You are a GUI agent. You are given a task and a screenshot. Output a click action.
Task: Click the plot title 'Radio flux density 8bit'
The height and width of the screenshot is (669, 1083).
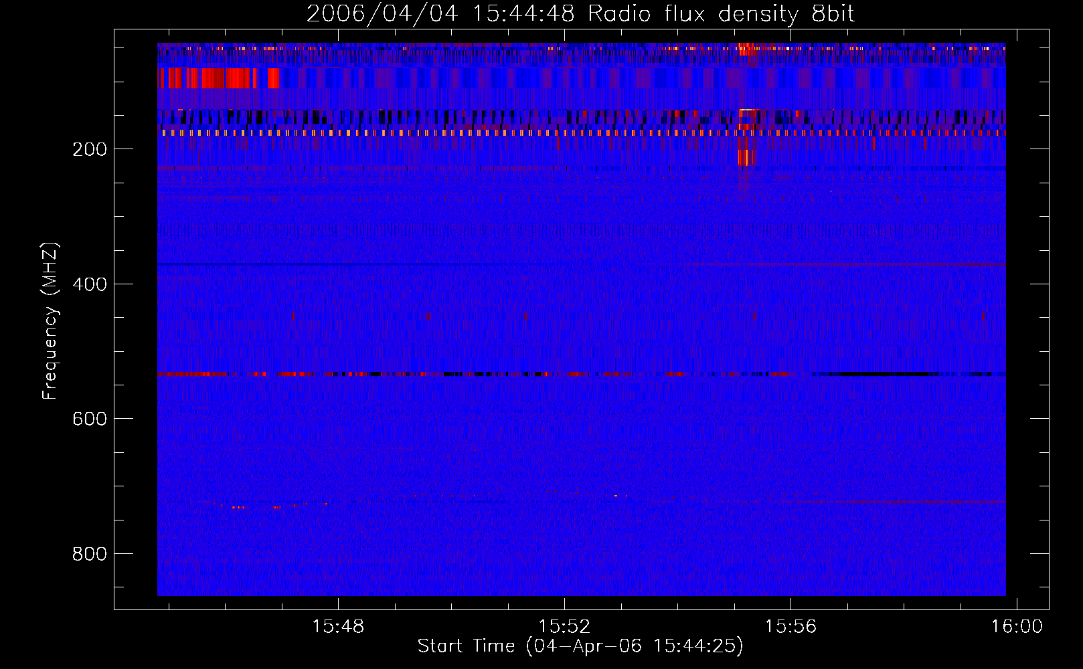[x=721, y=14]
